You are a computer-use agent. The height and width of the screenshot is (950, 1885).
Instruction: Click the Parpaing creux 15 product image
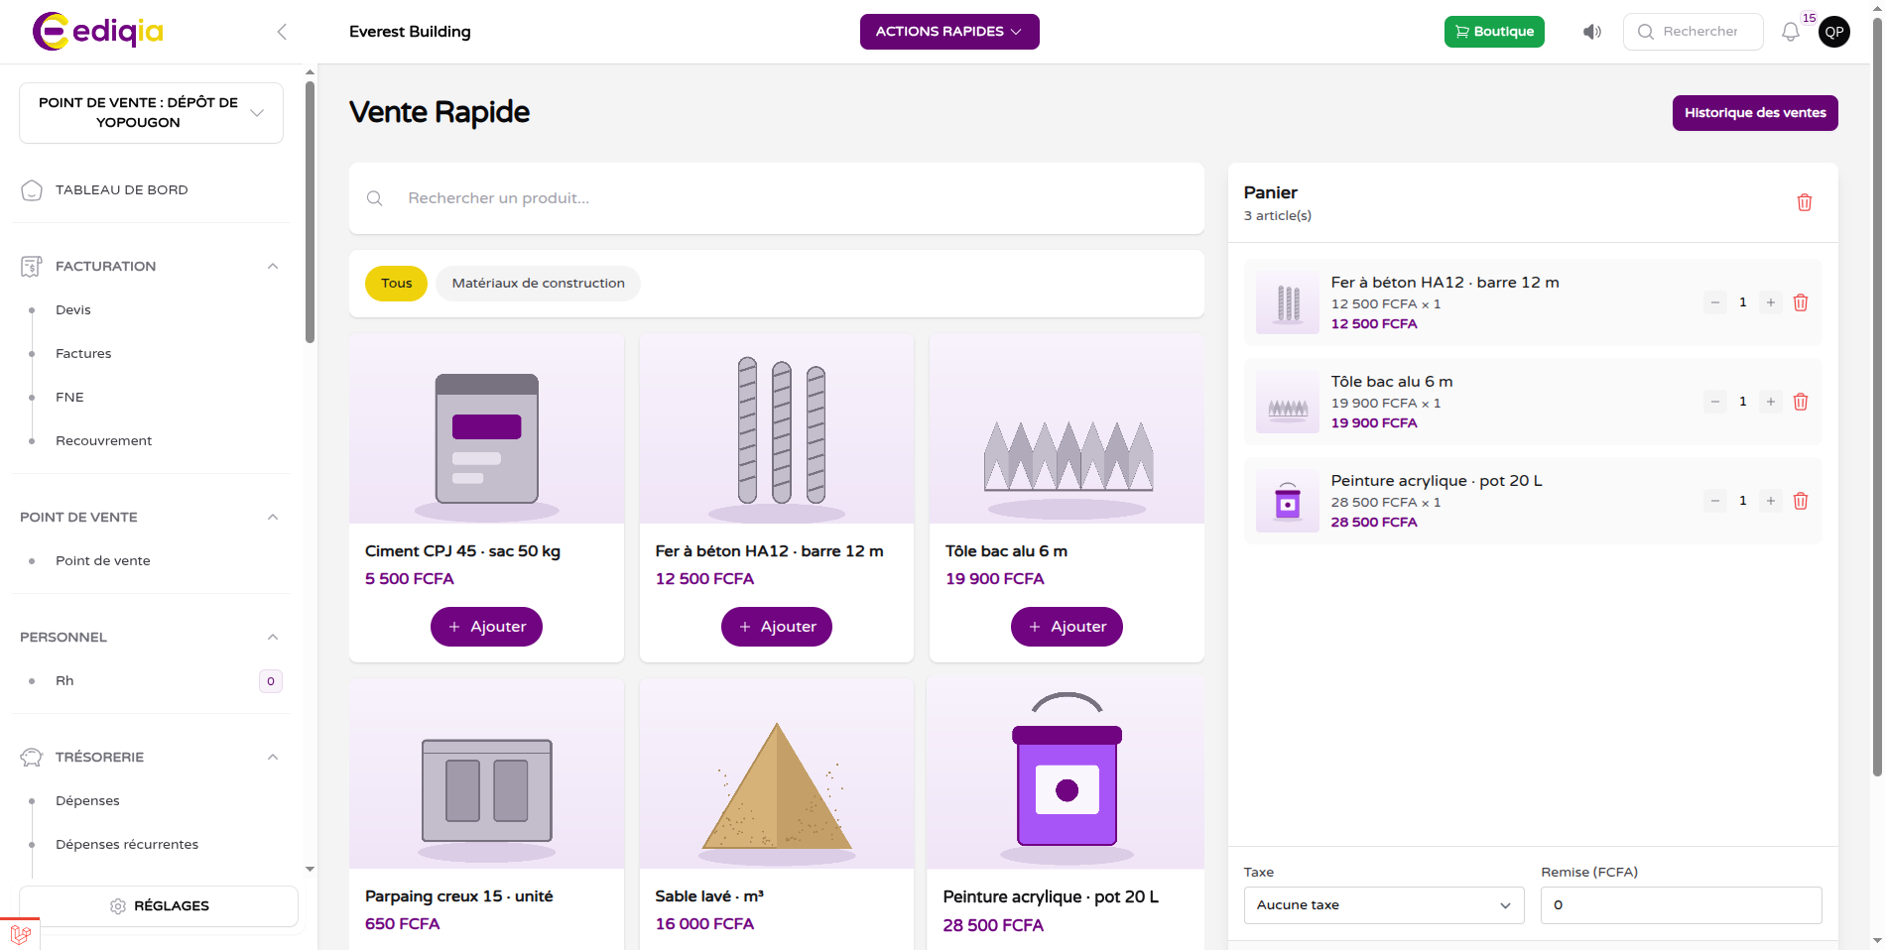(486, 773)
